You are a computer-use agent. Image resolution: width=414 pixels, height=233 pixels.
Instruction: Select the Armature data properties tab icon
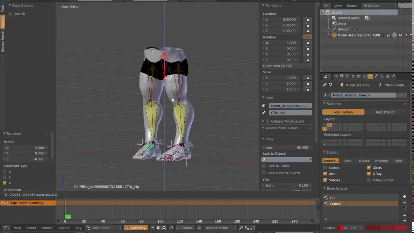[370, 76]
